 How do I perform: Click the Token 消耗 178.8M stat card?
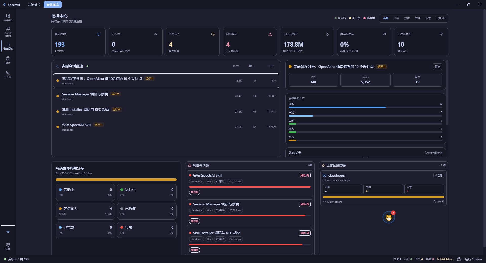[307, 42]
